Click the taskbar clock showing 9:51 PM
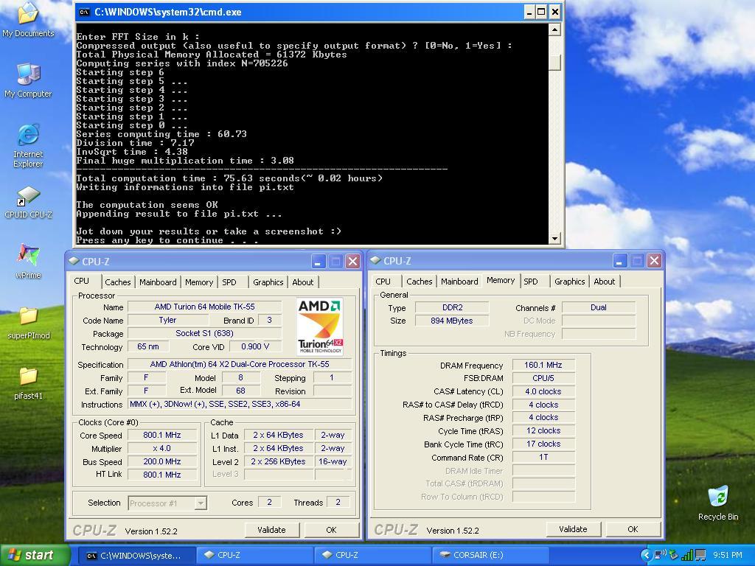Image resolution: width=755 pixels, height=566 pixels. 727,555
